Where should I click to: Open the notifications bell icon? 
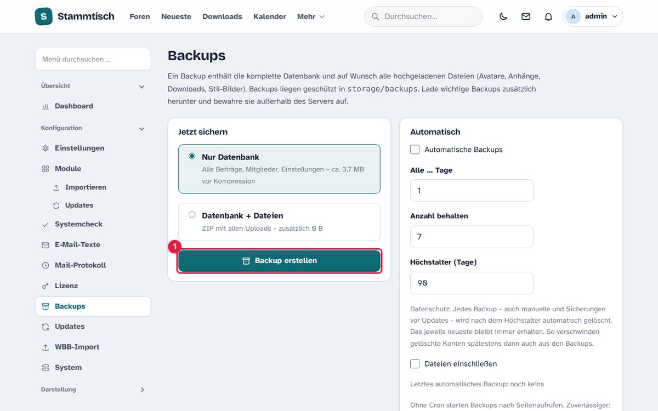click(548, 16)
